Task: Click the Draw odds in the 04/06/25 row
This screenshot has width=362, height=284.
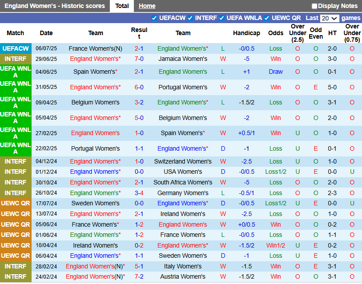Action: pos(276,72)
